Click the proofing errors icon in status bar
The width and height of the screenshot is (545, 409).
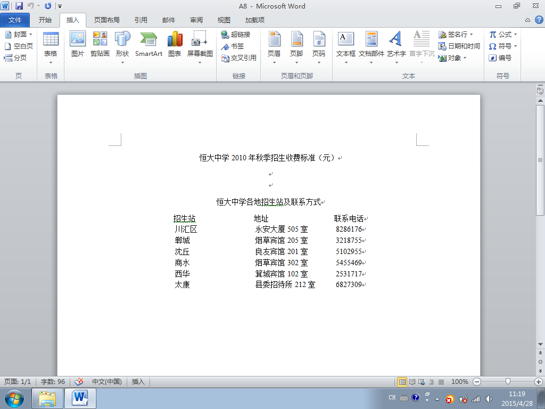click(x=79, y=382)
